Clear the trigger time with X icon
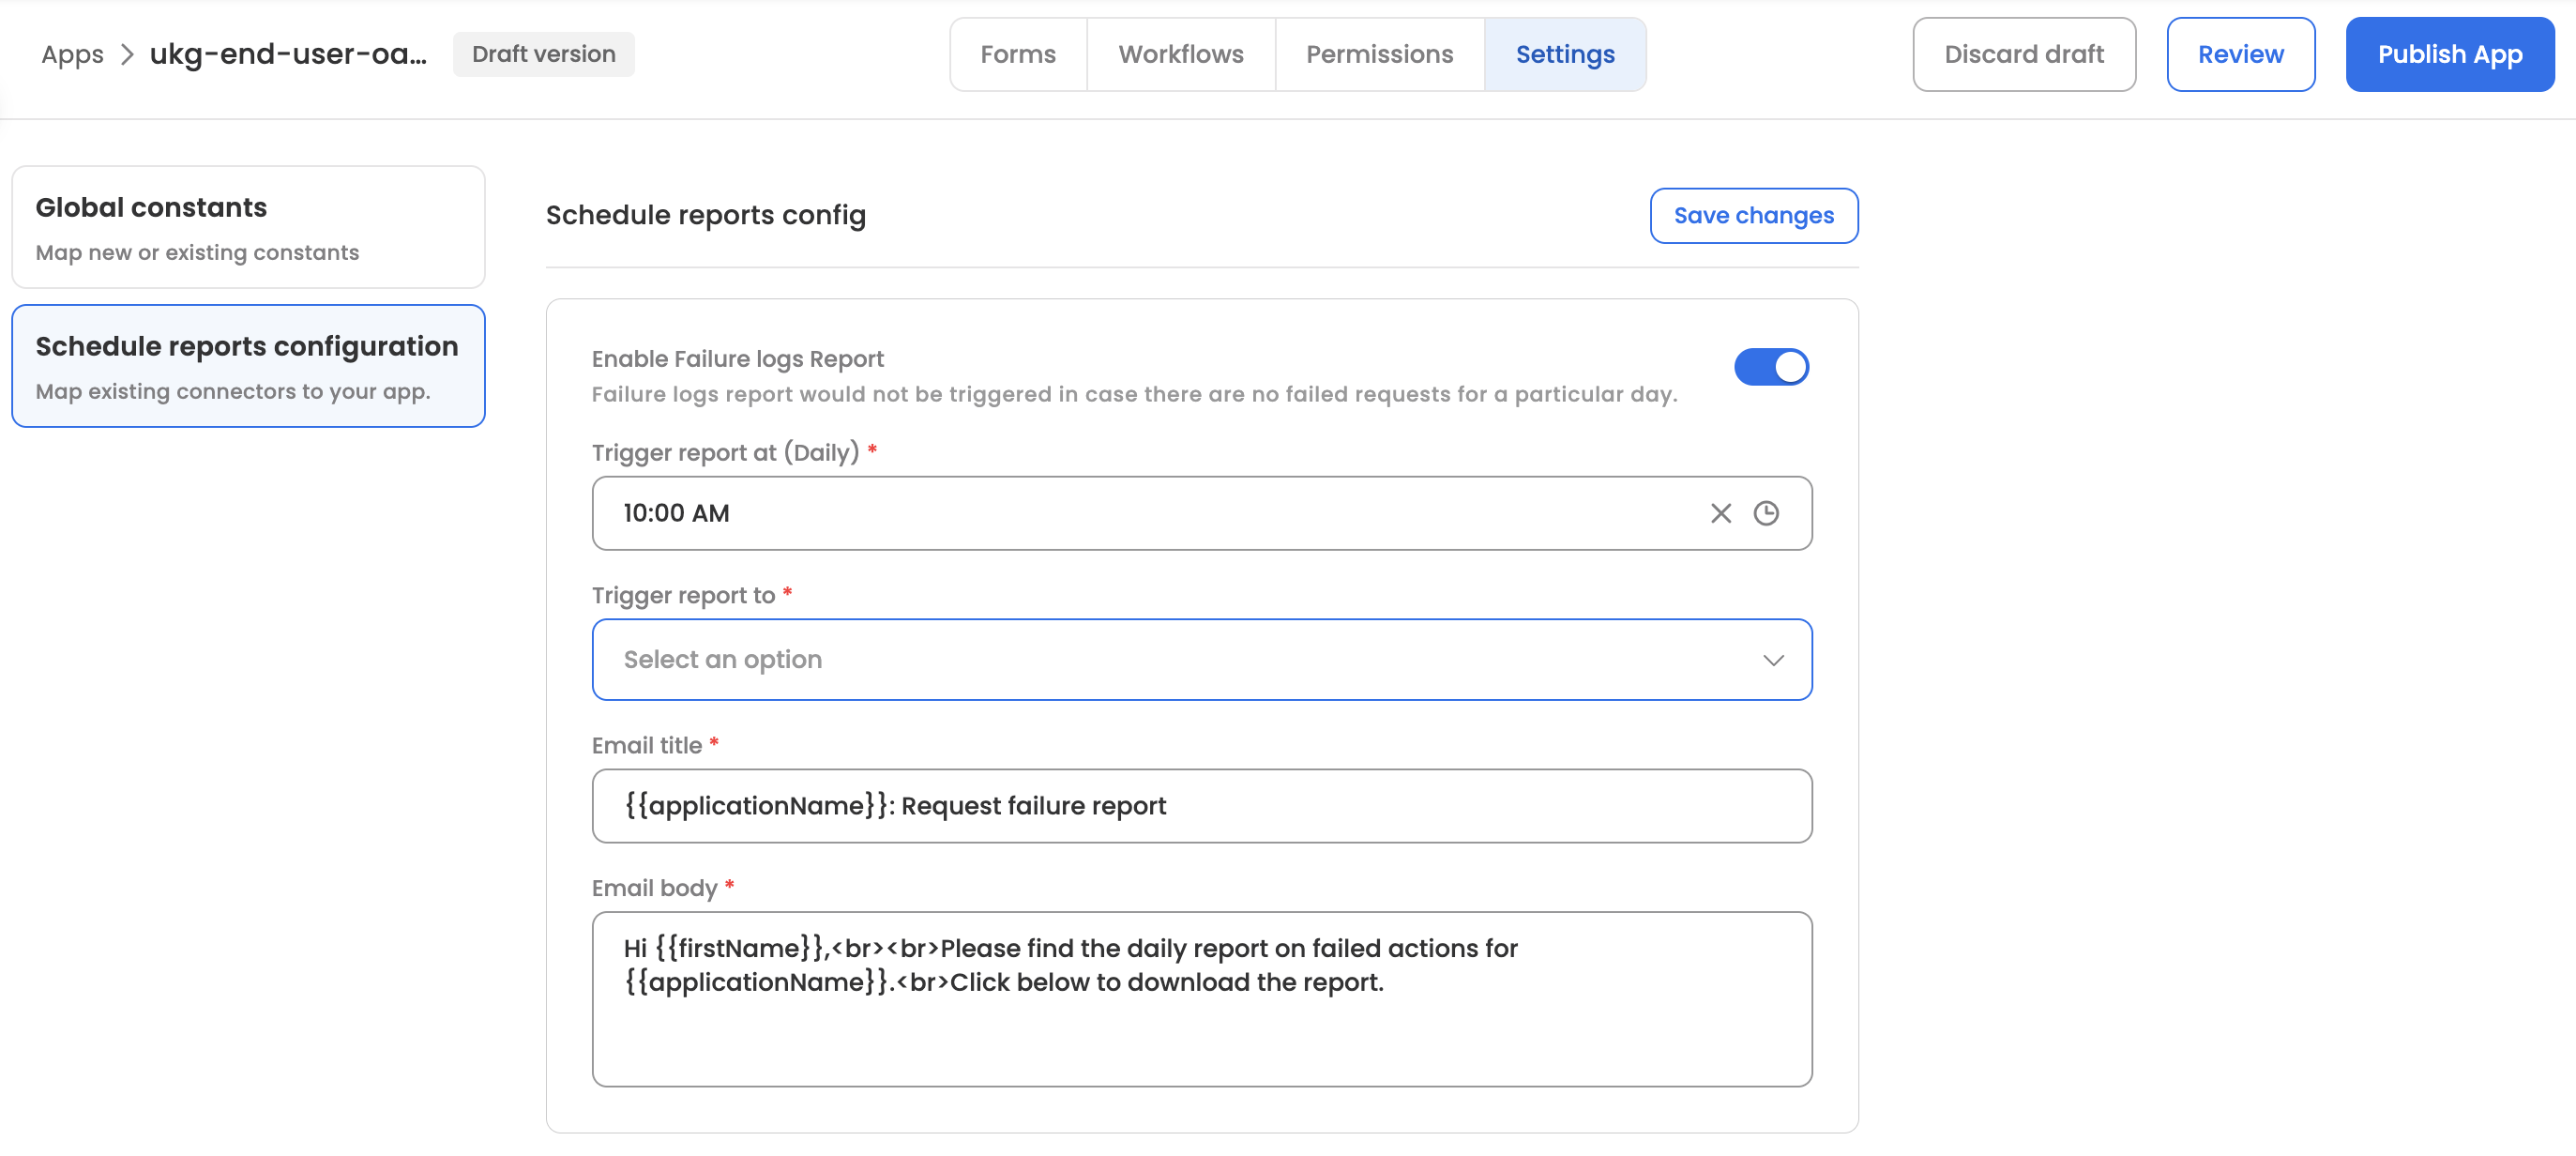 tap(1720, 513)
